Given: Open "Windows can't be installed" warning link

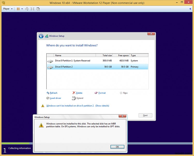Looking at the screenshot, I should pyautogui.click(x=70, y=106).
